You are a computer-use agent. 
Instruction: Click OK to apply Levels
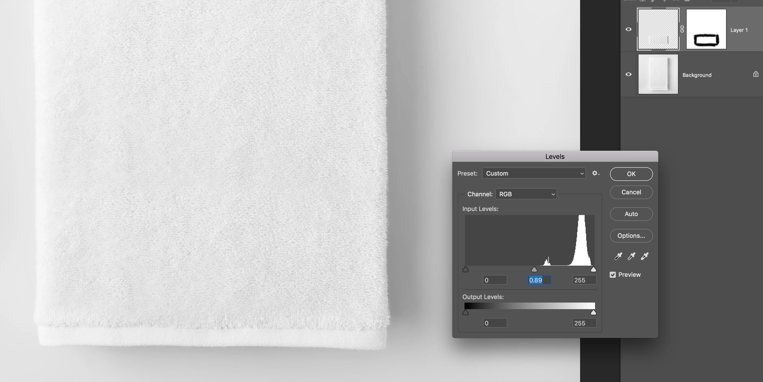(631, 174)
